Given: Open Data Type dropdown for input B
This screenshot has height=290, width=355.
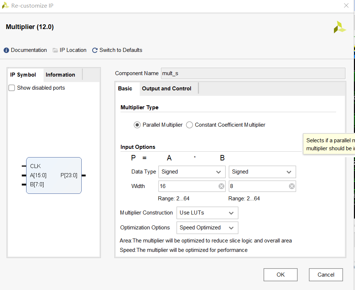Looking at the screenshot, I should click(262, 172).
